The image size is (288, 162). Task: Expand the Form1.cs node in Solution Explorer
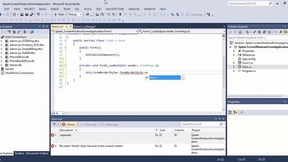pyautogui.click(x=234, y=63)
